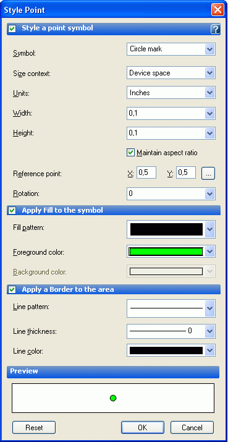Click the reference point Y input field
Screen dimensions: 228x442
coord(186,172)
